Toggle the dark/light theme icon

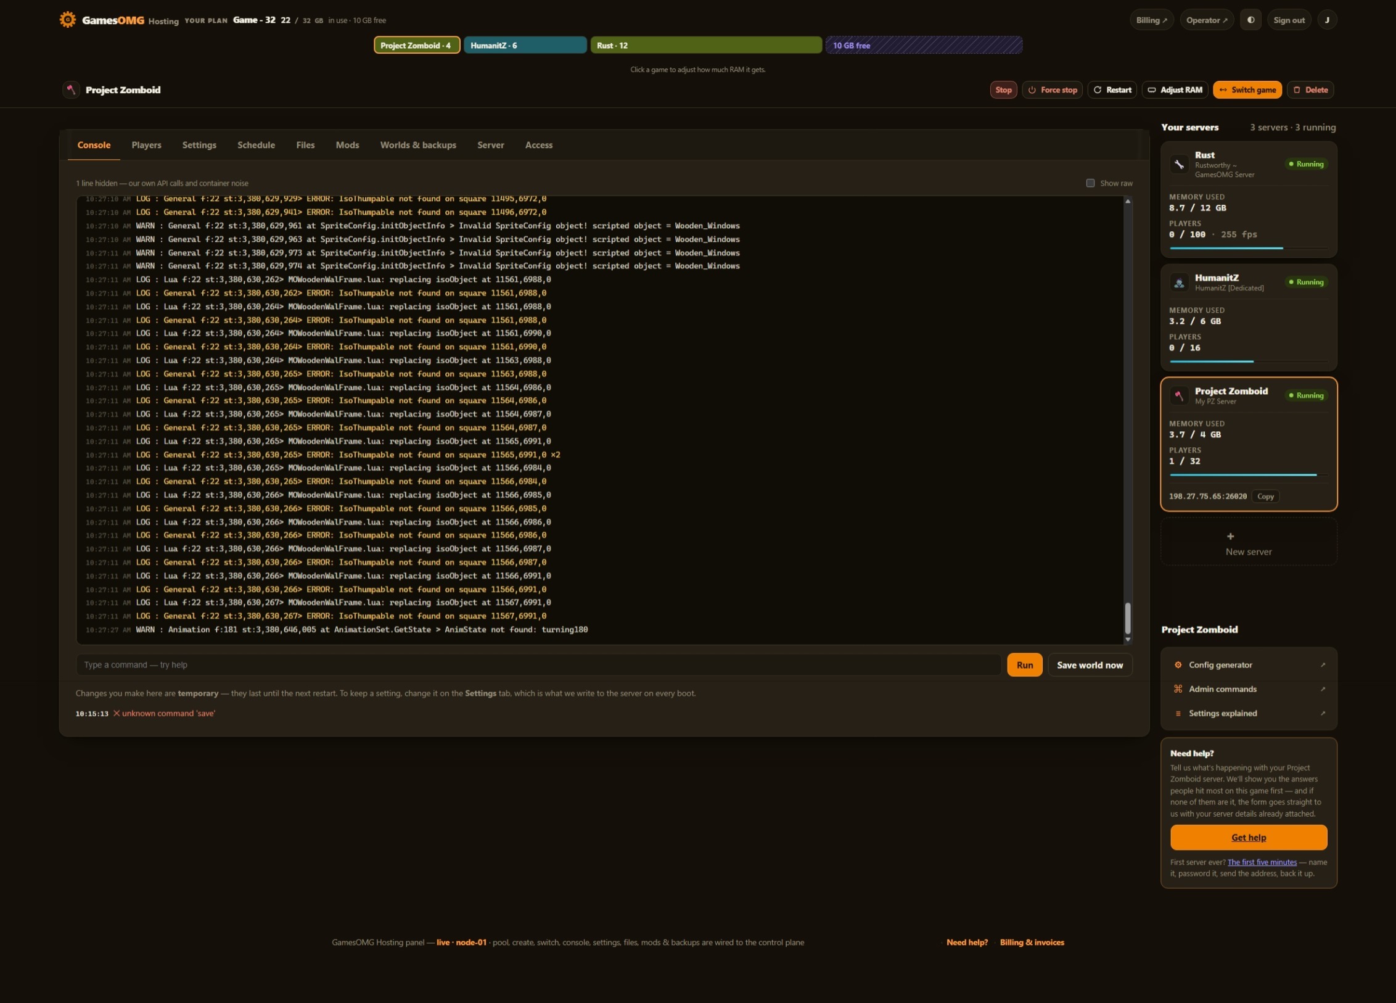point(1250,20)
